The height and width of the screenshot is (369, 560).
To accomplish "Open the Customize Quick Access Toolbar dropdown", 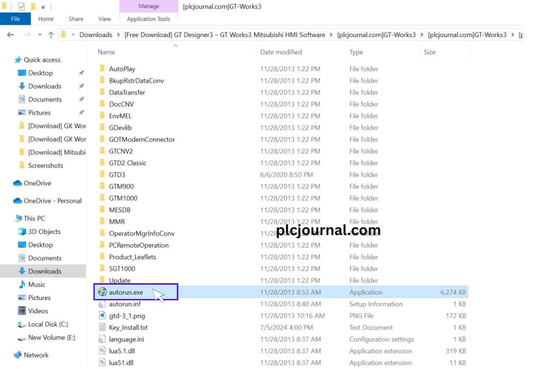I will (43, 7).
